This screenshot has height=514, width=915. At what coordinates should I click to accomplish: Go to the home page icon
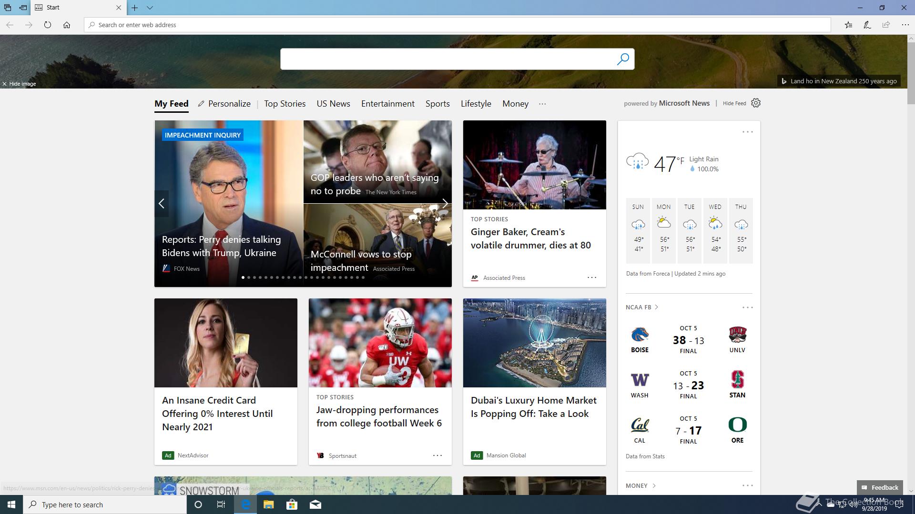point(67,25)
